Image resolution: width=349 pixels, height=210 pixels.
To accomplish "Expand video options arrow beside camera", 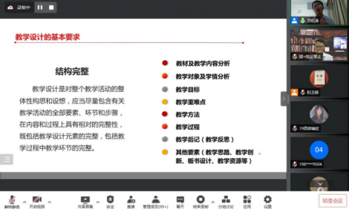I will click(50, 202).
